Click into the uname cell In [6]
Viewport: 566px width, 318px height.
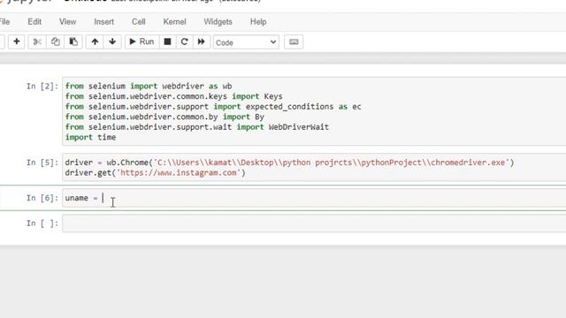pyautogui.click(x=314, y=198)
